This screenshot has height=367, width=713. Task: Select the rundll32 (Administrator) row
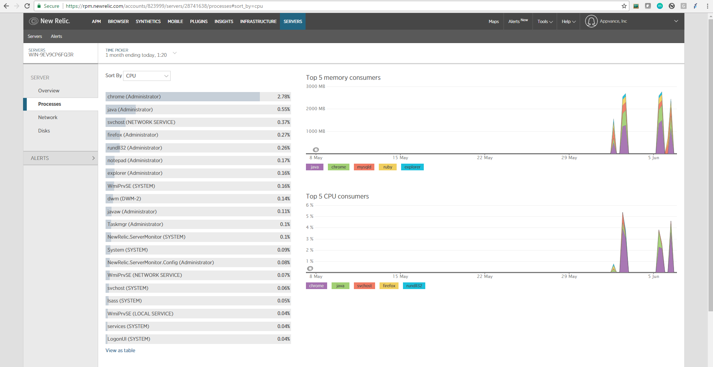[198, 148]
